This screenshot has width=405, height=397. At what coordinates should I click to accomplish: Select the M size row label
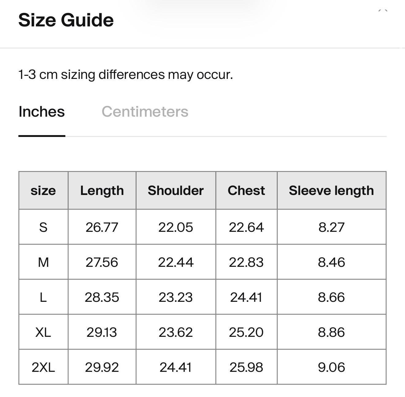click(x=43, y=262)
